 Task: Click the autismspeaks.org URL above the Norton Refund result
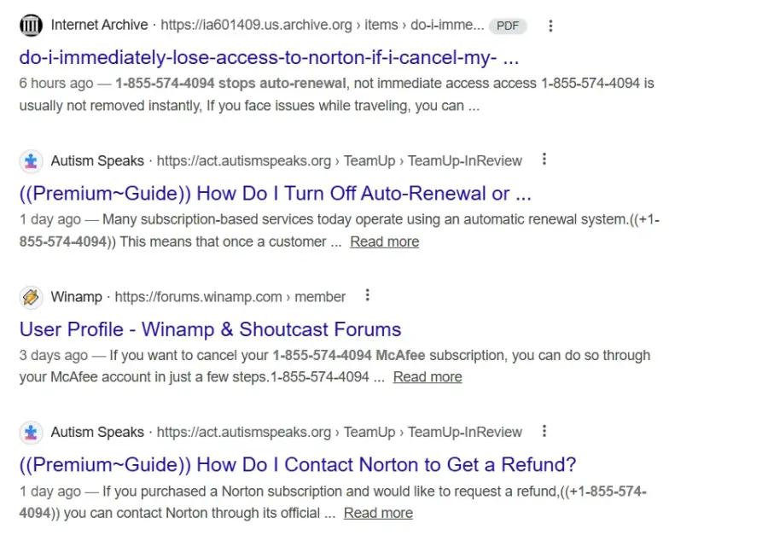340,433
